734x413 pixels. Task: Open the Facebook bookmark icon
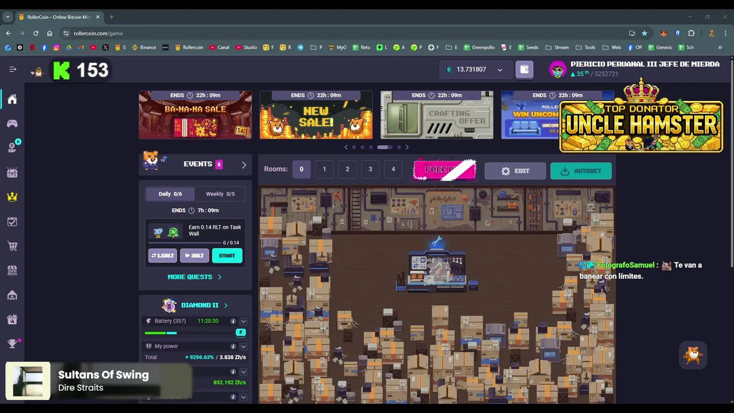click(x=44, y=48)
